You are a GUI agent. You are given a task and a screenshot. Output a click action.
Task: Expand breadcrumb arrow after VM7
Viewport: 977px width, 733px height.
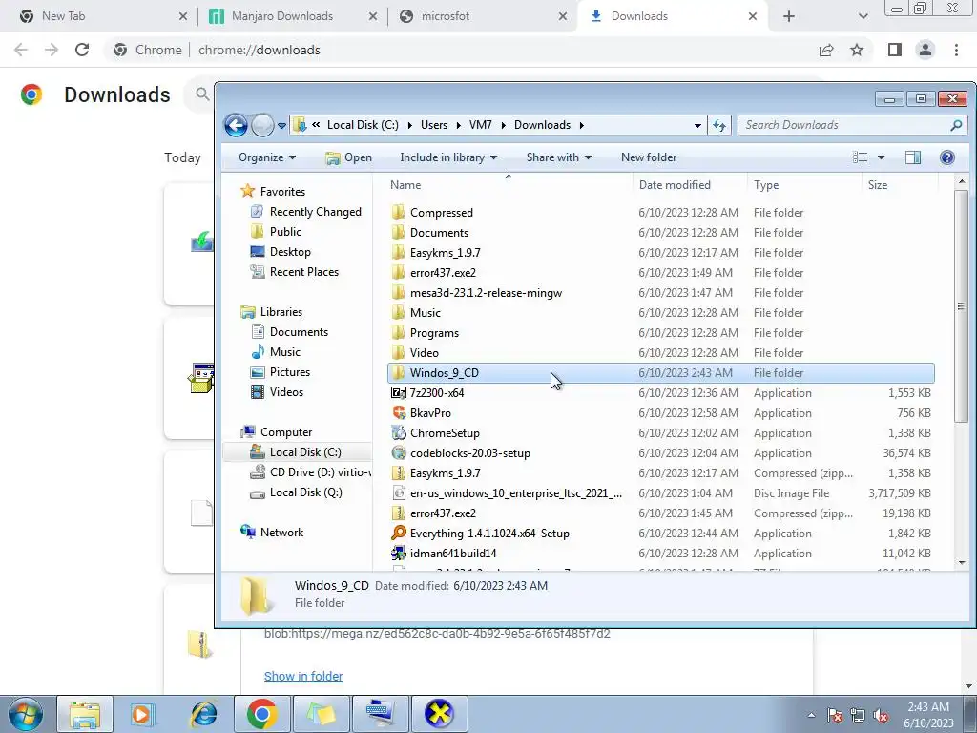[x=502, y=125]
